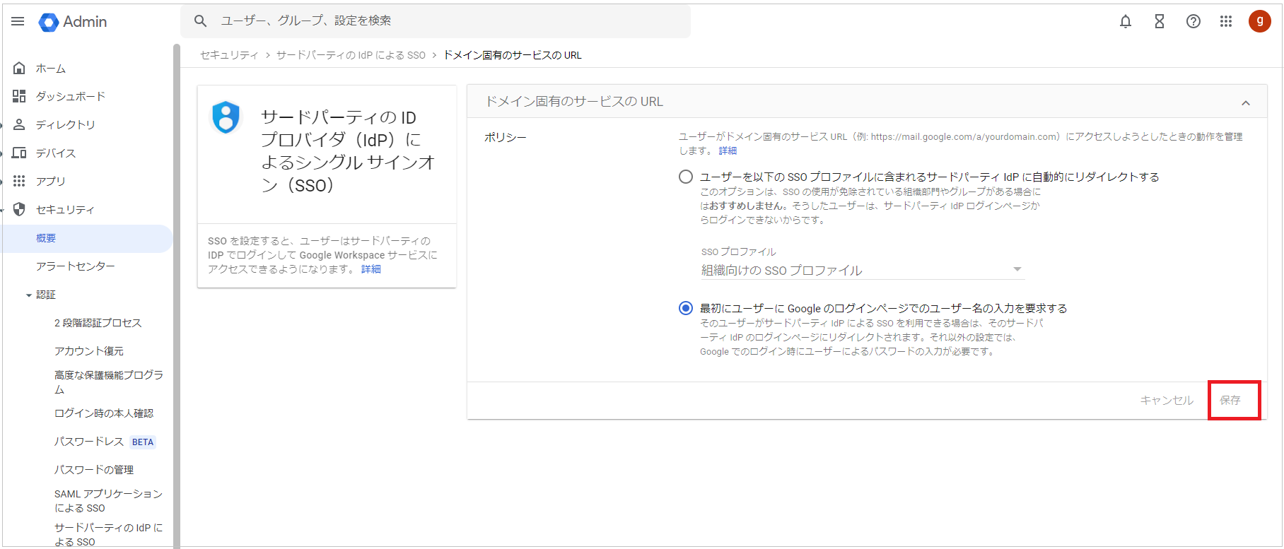Click the 保存 button
1284x549 pixels.
1230,400
